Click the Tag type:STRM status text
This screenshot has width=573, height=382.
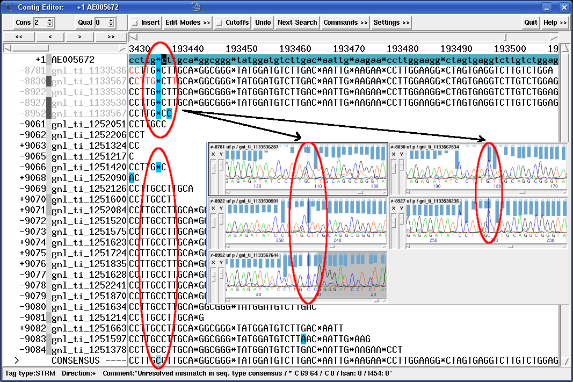coord(30,373)
